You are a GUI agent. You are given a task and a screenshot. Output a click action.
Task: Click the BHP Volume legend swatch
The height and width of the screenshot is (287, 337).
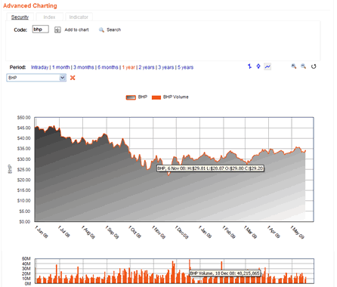coord(156,97)
